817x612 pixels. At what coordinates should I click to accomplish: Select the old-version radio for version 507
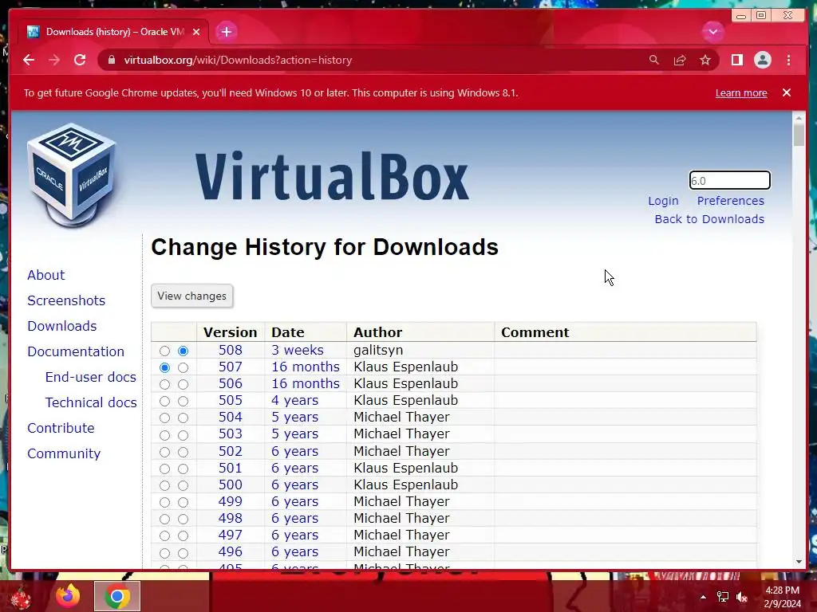[x=164, y=367]
